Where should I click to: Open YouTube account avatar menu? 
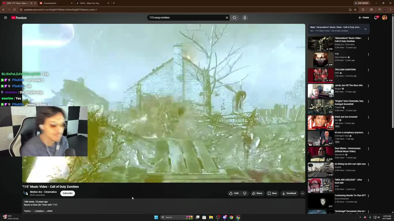pos(384,18)
